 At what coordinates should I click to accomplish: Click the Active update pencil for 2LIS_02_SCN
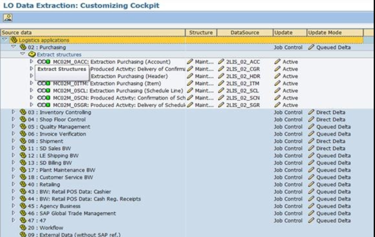click(x=277, y=98)
